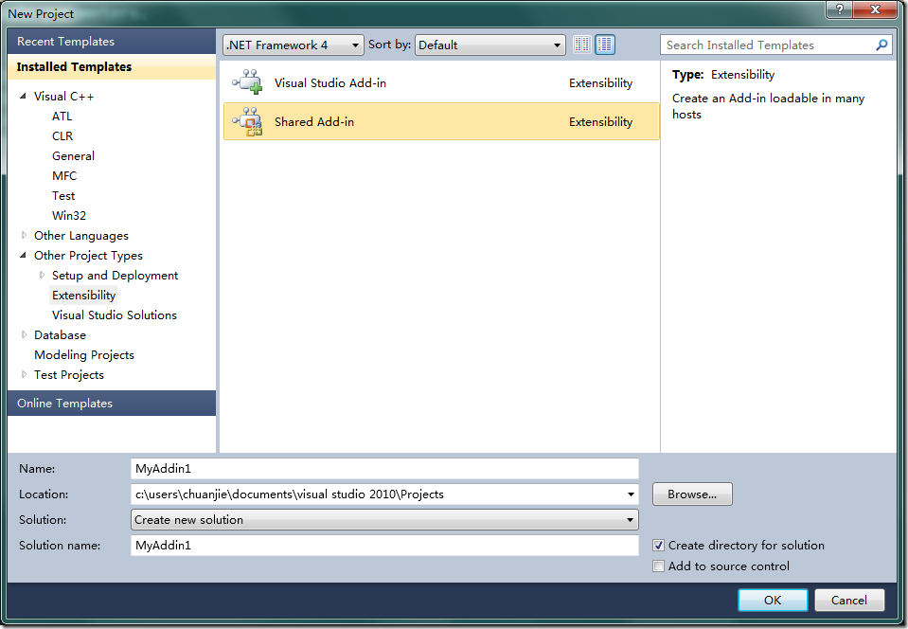Select Visual Studio Solutions tree item
This screenshot has height=629, width=908.
click(x=114, y=315)
